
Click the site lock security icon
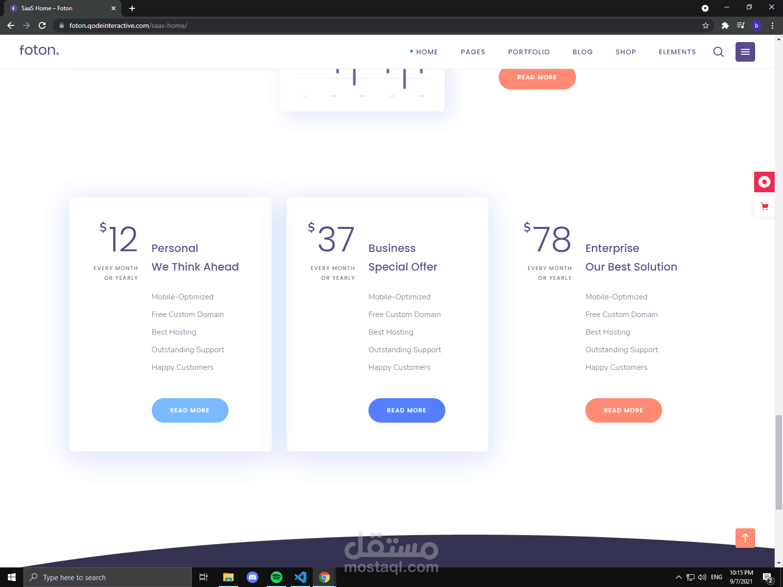pyautogui.click(x=62, y=25)
